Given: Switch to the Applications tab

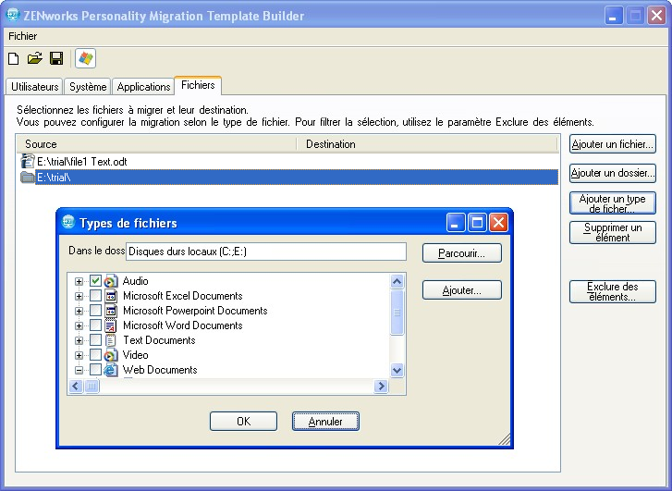Looking at the screenshot, I should [x=143, y=87].
